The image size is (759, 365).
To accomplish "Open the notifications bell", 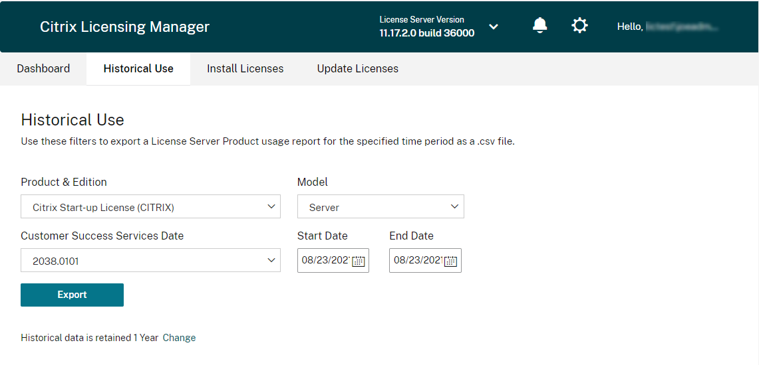I will (x=540, y=26).
